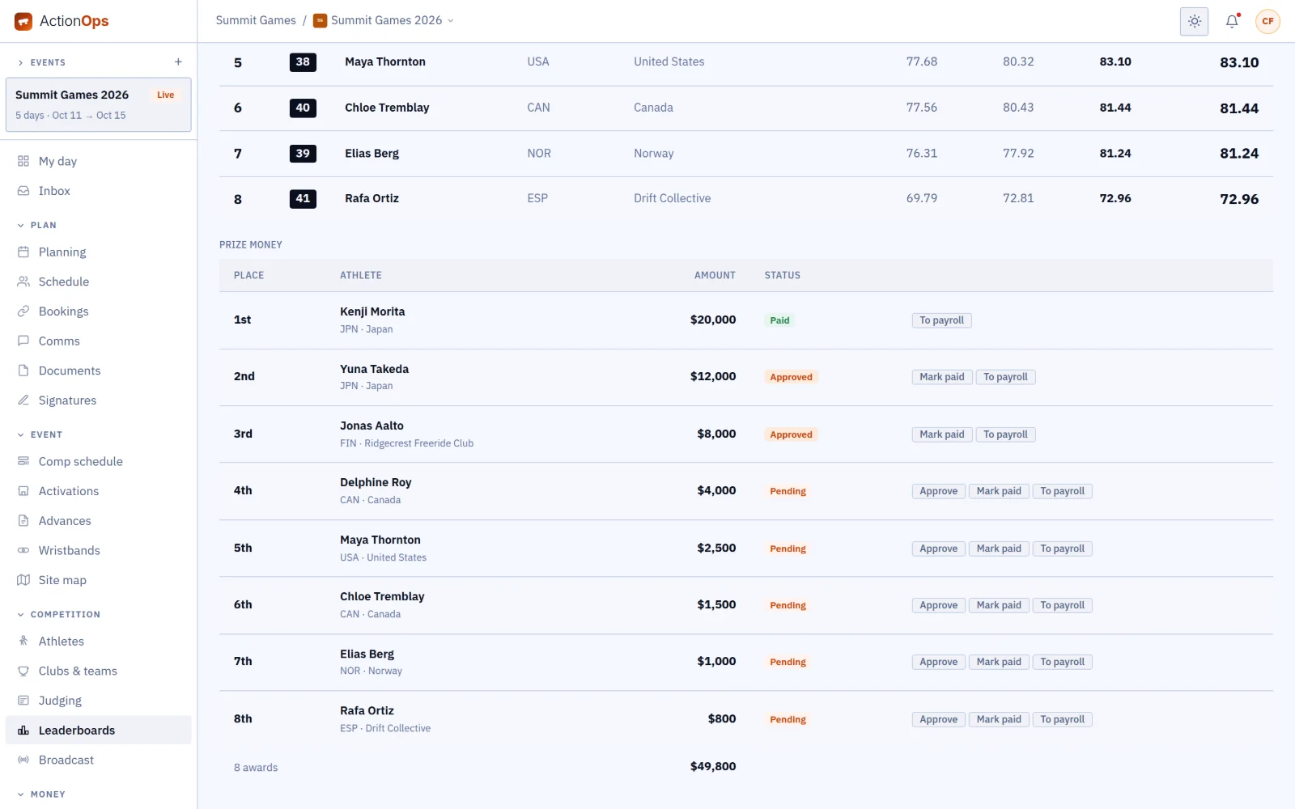Expand the MONEY section

(x=41, y=794)
